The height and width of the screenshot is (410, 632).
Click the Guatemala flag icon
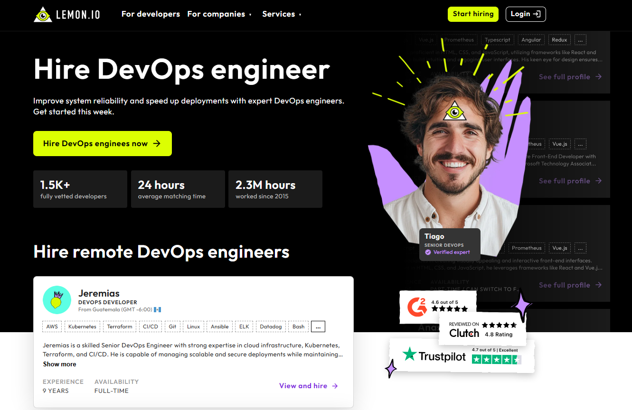tap(158, 310)
